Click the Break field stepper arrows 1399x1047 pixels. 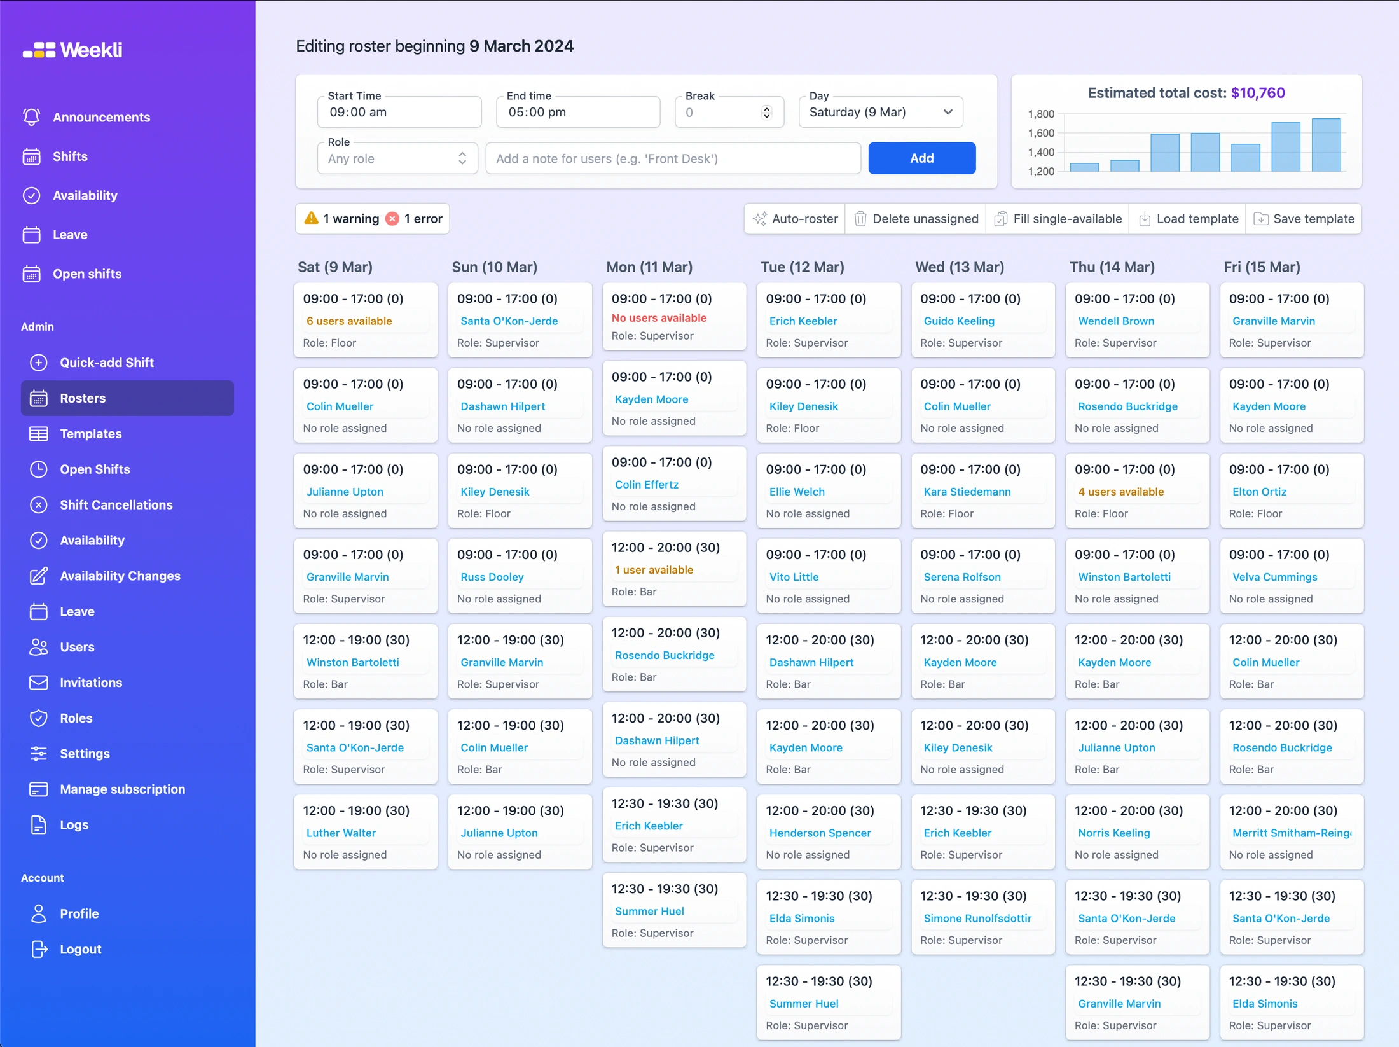766,113
